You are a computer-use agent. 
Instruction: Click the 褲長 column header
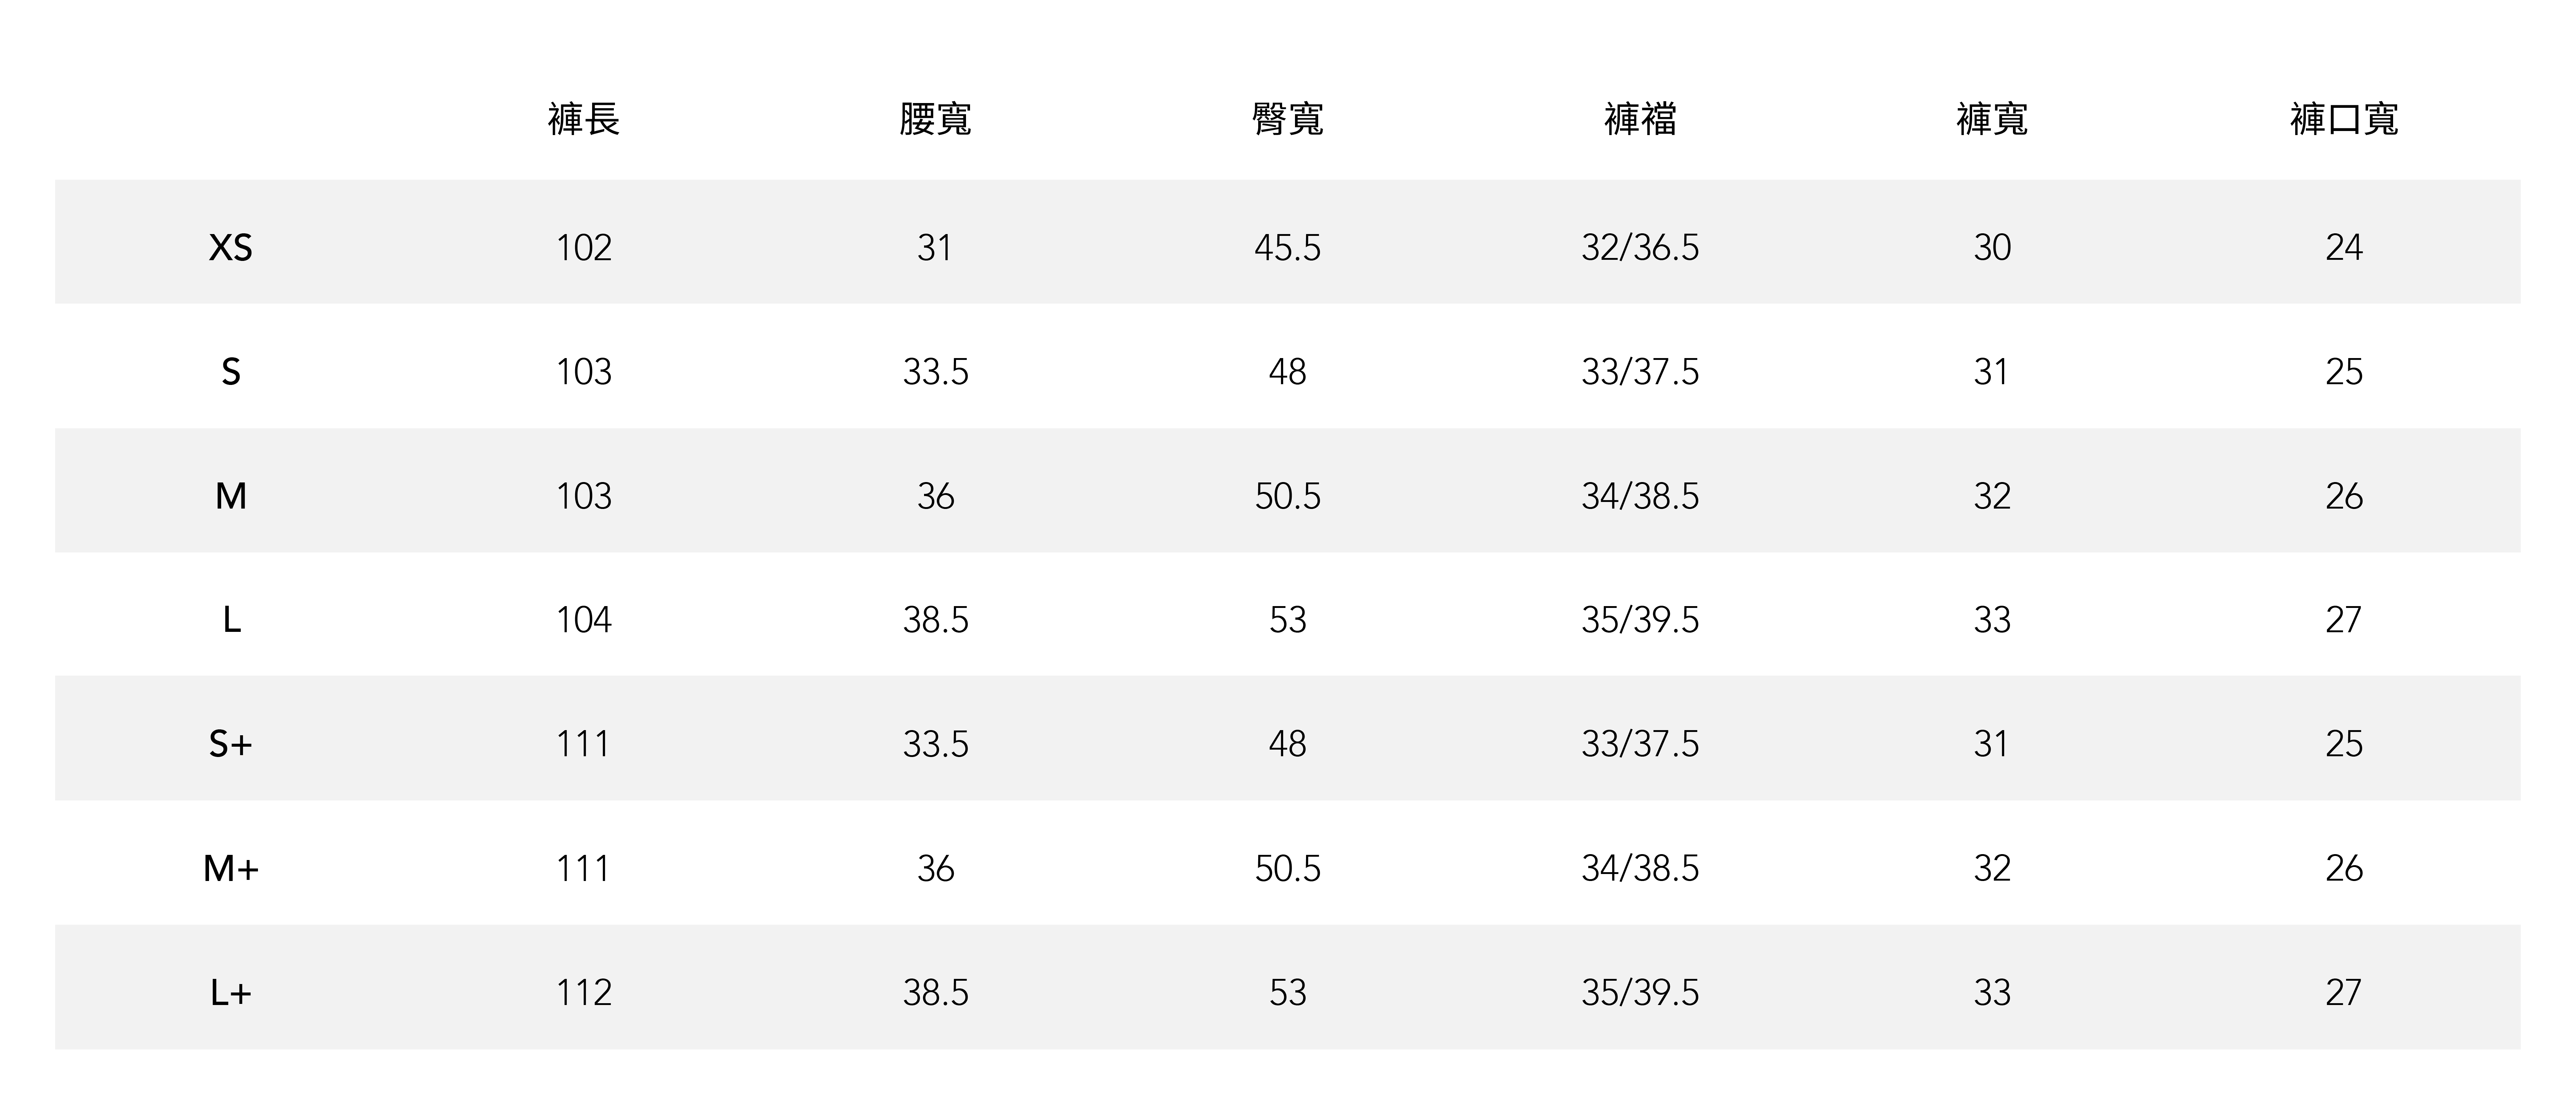coord(584,119)
